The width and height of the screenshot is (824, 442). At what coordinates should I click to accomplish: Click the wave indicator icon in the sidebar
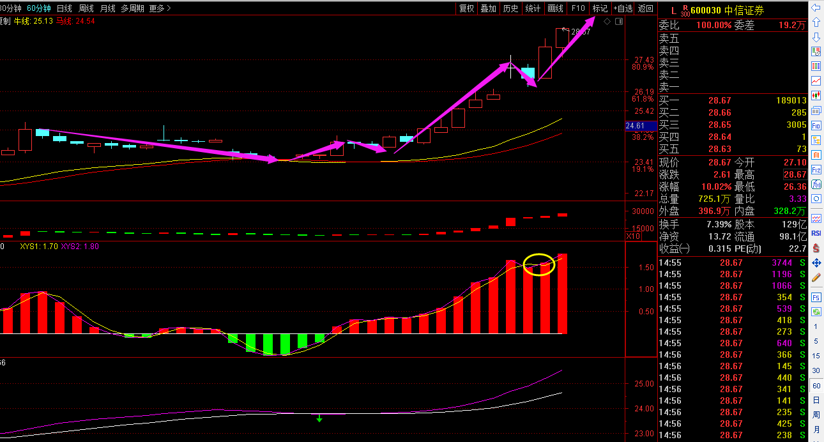point(816,218)
